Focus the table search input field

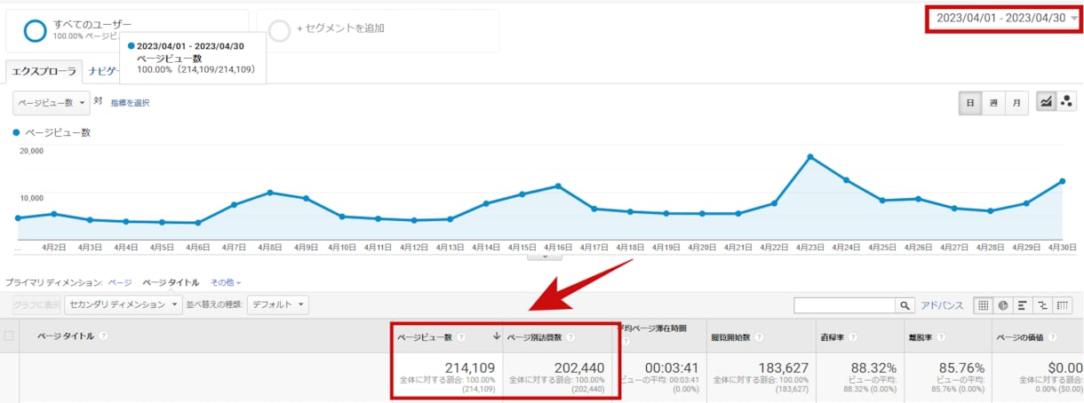click(844, 305)
